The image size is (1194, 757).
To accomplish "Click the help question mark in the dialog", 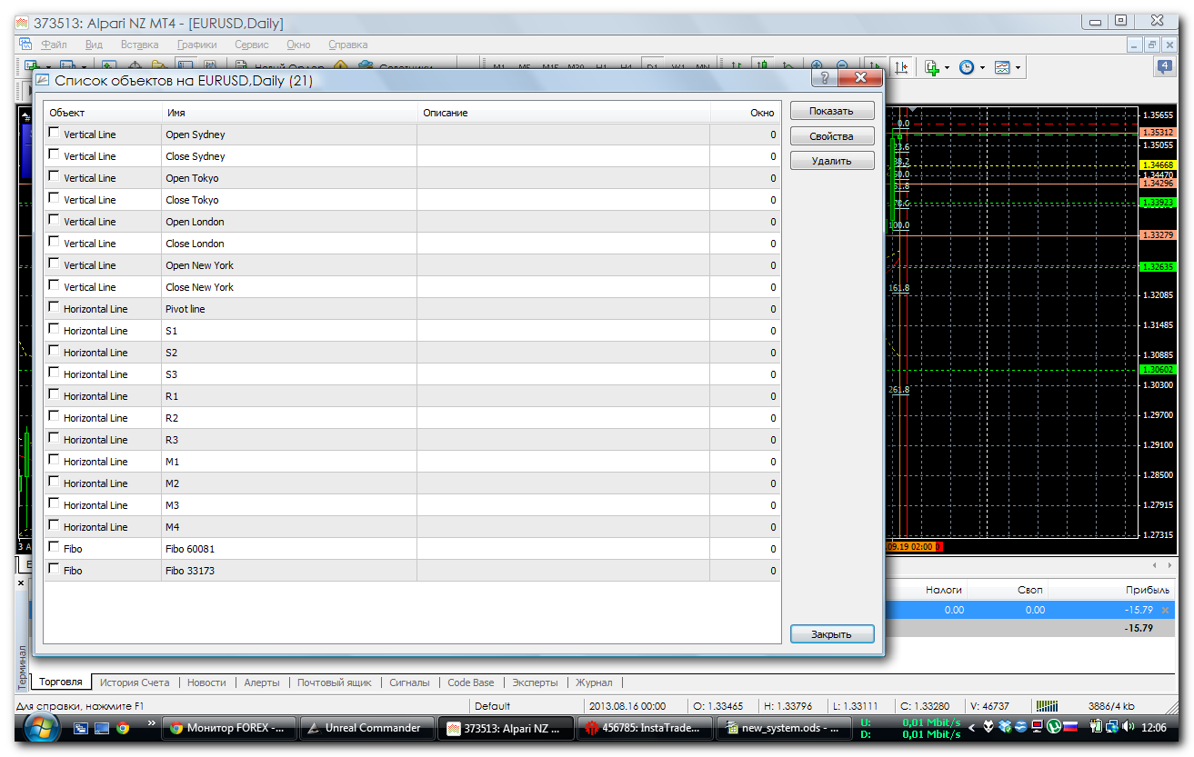I will (824, 79).
